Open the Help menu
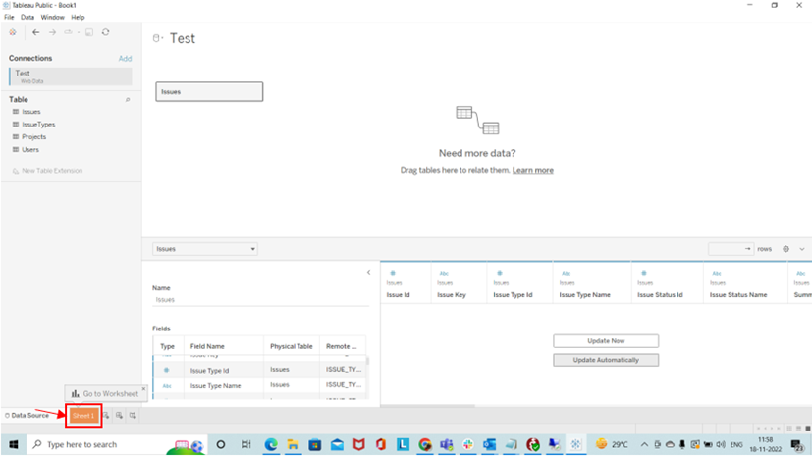Viewport: 812px width, 456px height. [x=78, y=17]
